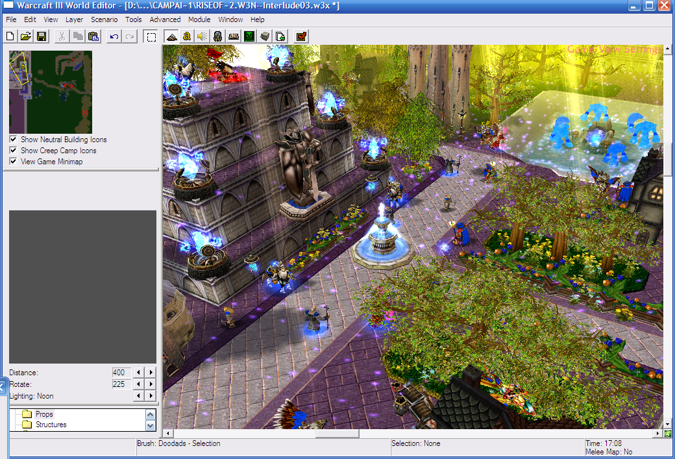Open the Edit menu

point(30,19)
